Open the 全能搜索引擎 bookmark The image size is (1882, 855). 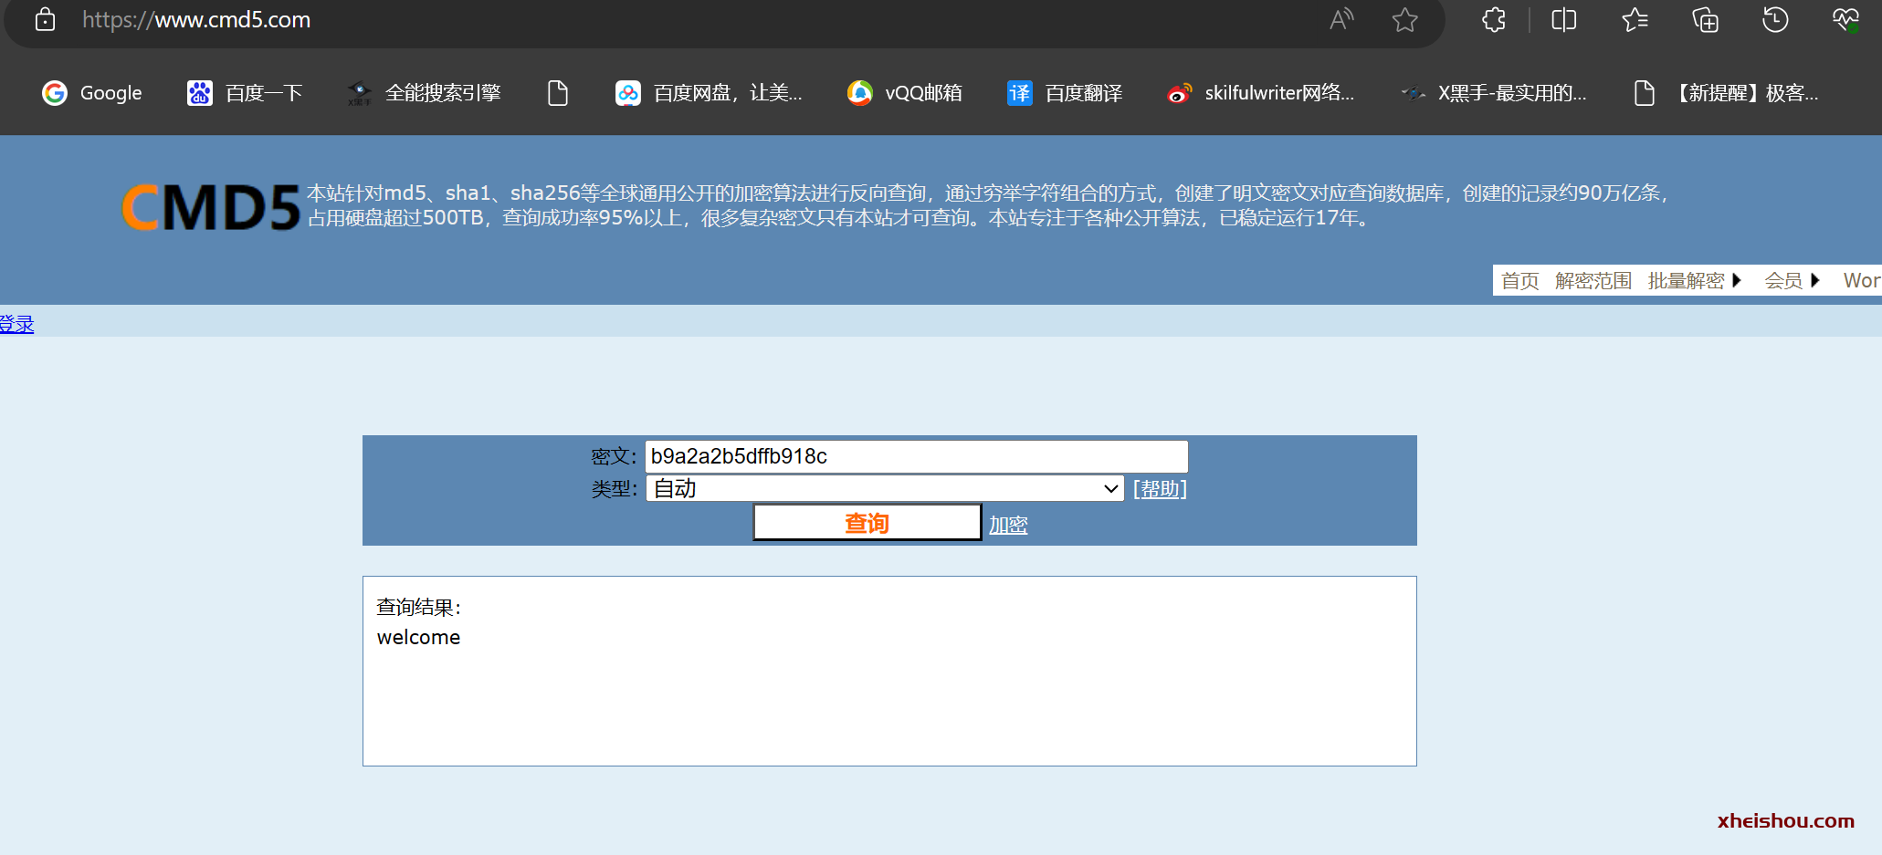coord(424,93)
